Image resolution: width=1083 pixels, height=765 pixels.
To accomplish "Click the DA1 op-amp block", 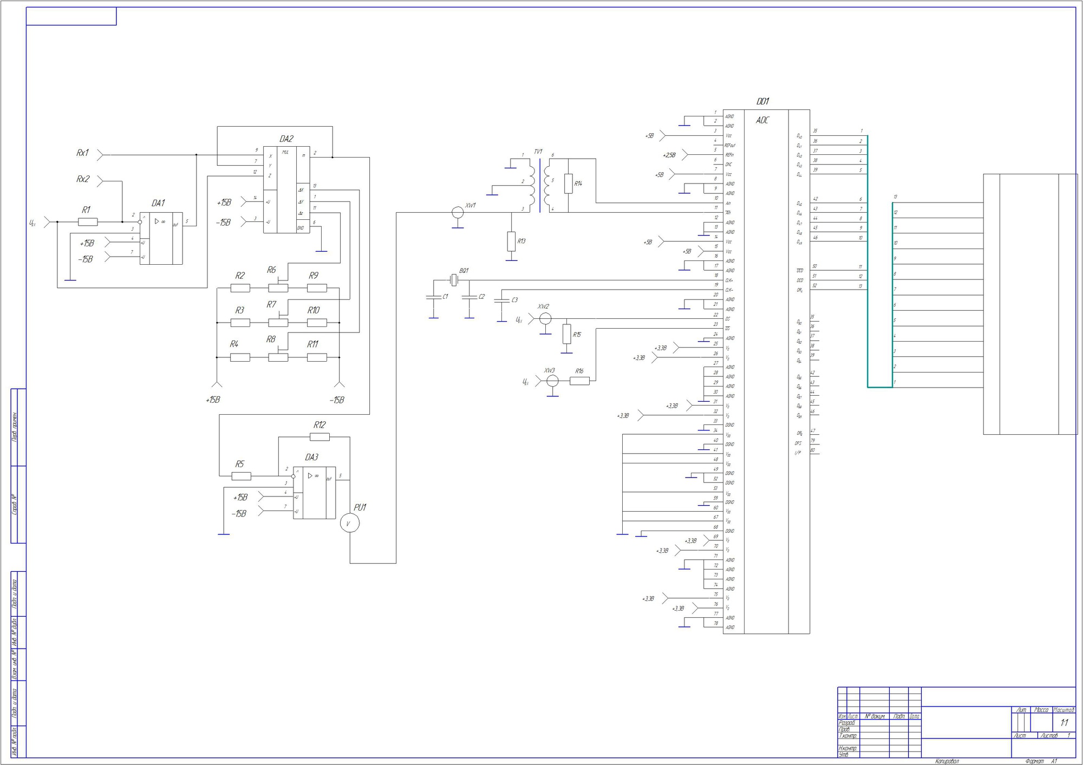I will pyautogui.click(x=161, y=238).
